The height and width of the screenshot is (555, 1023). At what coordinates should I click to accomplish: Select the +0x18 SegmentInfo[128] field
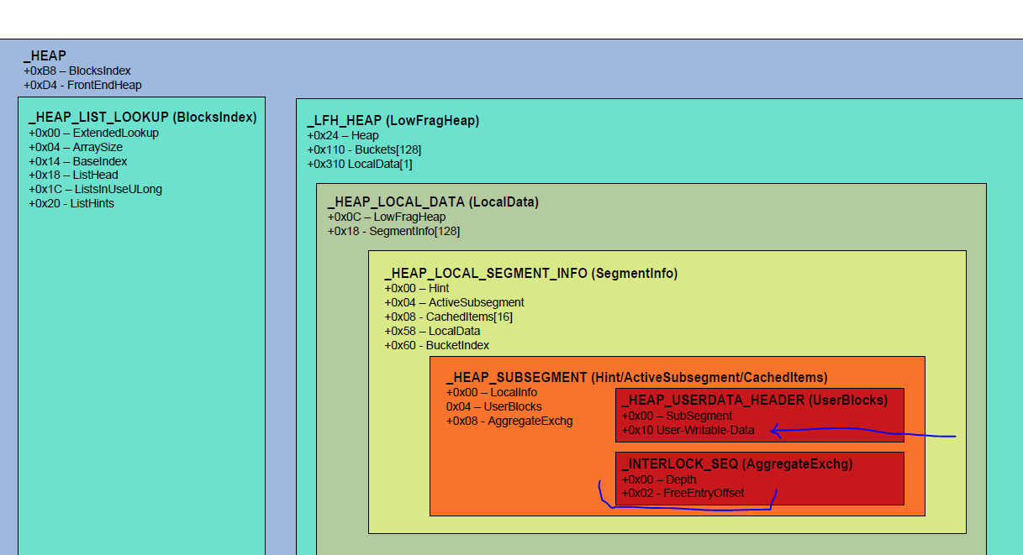[393, 231]
